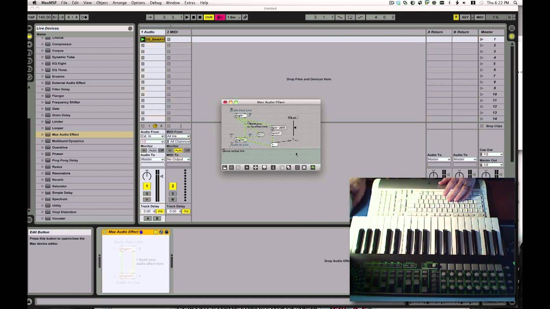
Task: Expand the Compressor device in browser
Action: click(x=42, y=44)
